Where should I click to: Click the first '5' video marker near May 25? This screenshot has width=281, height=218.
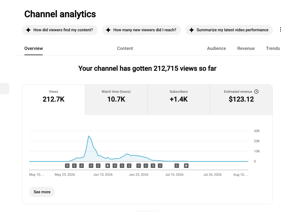point(67,166)
